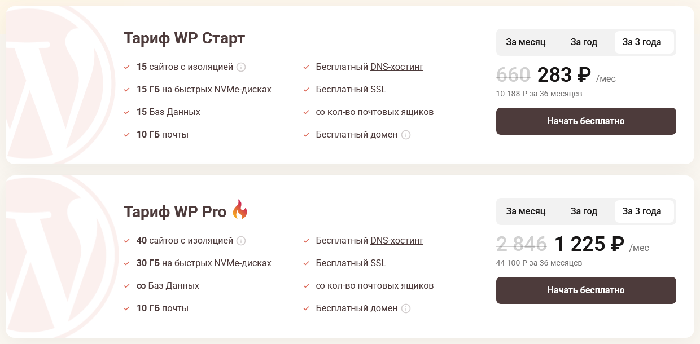This screenshot has width=700, height=344.
Task: Open info tooltip for WP Pro Бесплатный домен
Action: coord(406,308)
